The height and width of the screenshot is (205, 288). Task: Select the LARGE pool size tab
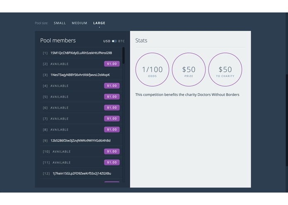pyautogui.click(x=99, y=23)
